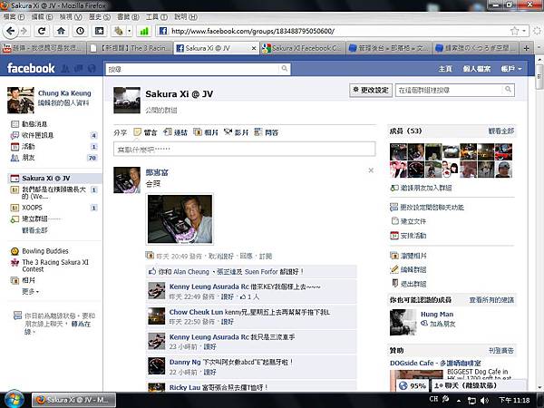Open the messages icon in left sidebar
544x408 pixels.
pos(15,135)
